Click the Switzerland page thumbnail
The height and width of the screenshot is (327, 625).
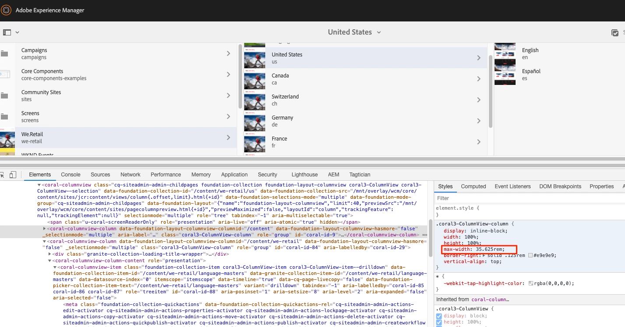[255, 100]
